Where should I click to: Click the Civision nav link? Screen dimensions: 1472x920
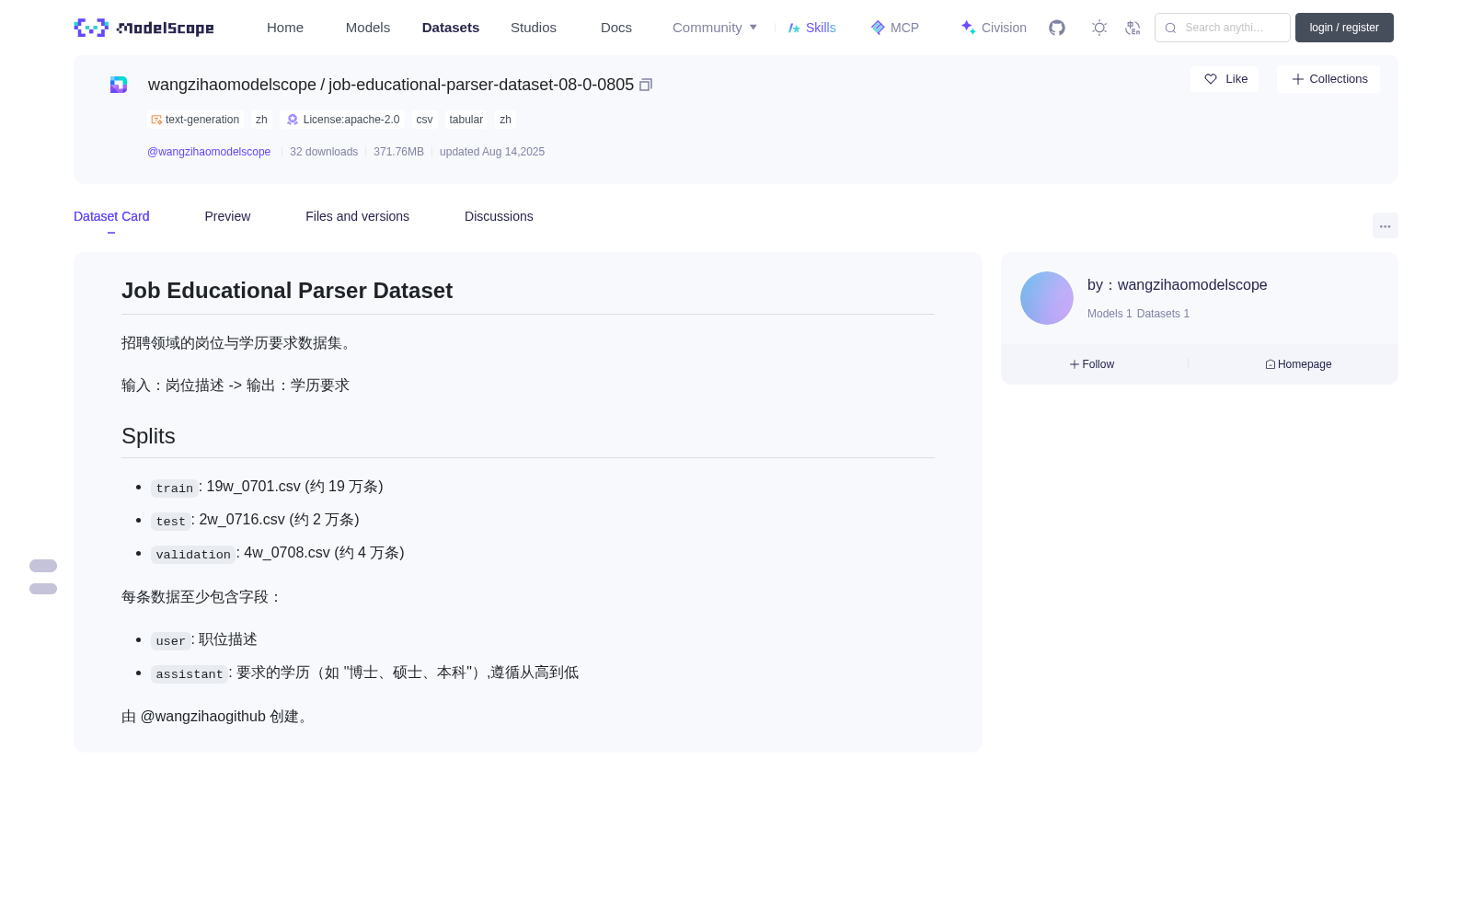pos(994,28)
